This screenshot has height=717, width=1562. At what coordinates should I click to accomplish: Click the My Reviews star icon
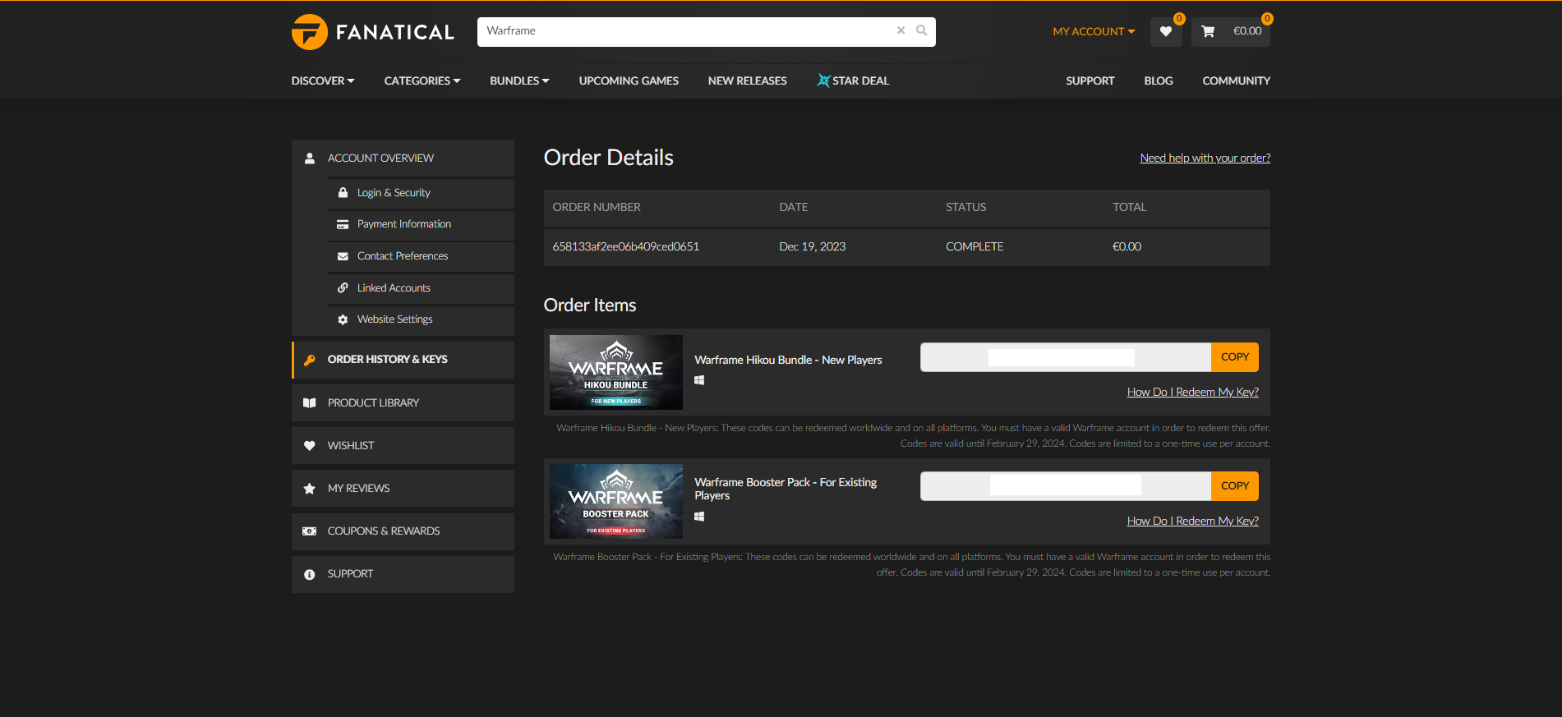[x=310, y=489]
